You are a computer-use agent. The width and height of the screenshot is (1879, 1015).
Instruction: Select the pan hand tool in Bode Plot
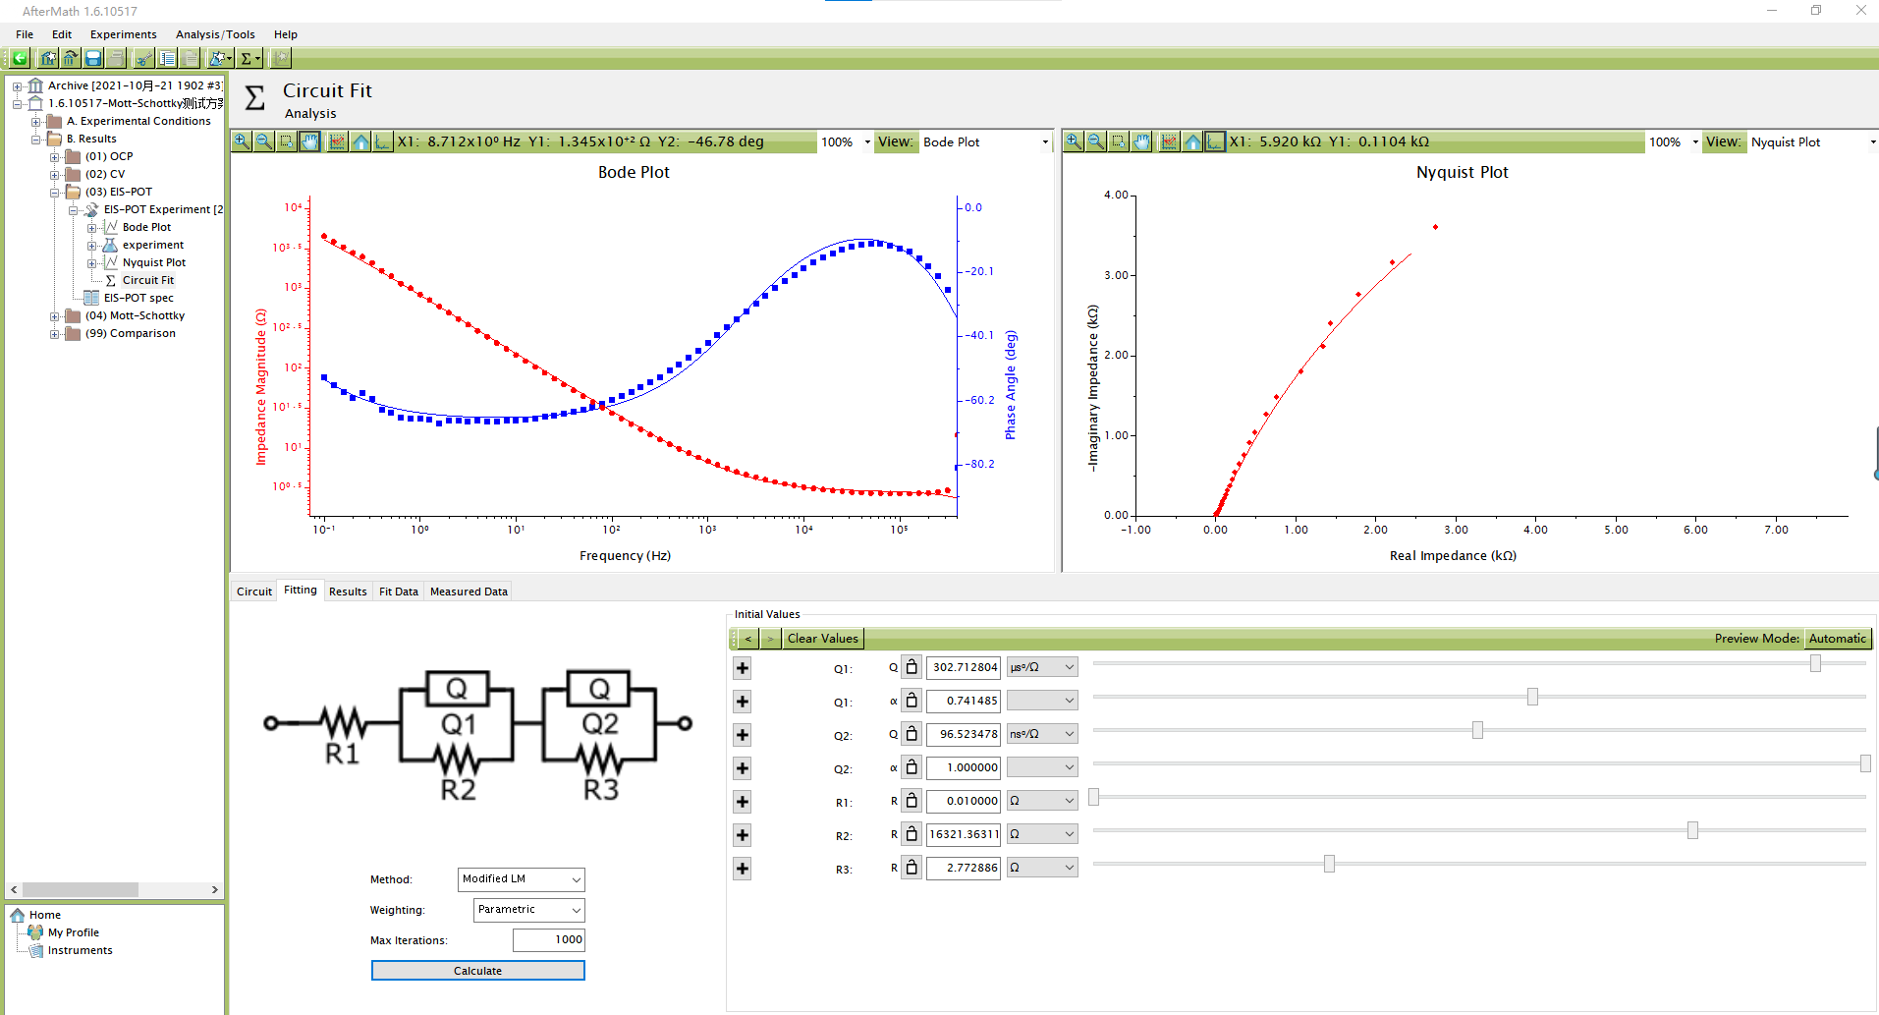[x=309, y=141]
